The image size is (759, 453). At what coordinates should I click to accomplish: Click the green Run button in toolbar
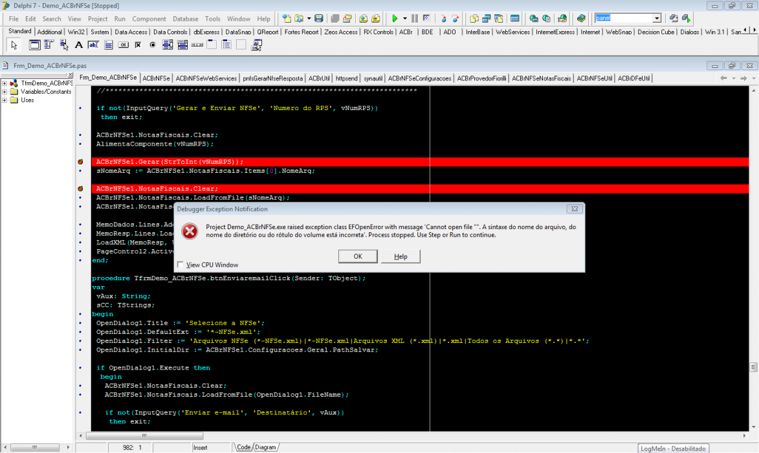tap(395, 18)
